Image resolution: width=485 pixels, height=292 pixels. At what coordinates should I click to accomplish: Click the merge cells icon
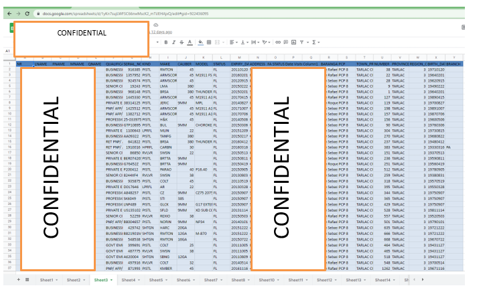tap(217, 42)
